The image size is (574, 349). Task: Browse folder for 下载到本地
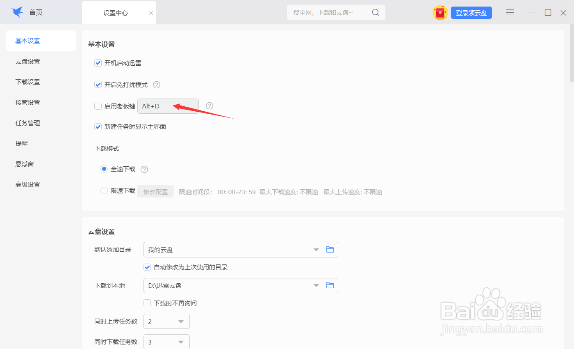pyautogui.click(x=330, y=285)
